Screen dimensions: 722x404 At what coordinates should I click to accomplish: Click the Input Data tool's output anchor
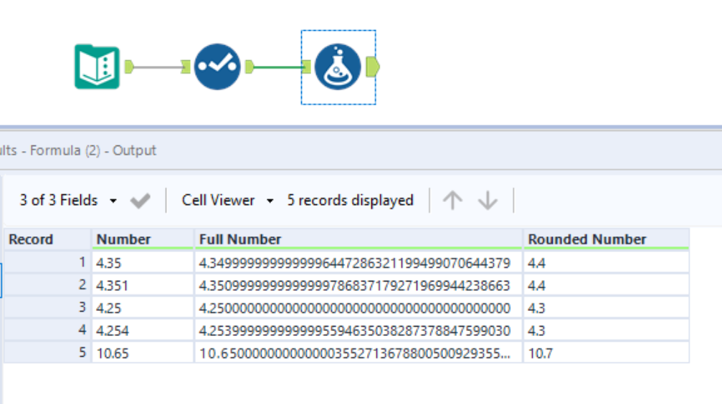tap(129, 67)
